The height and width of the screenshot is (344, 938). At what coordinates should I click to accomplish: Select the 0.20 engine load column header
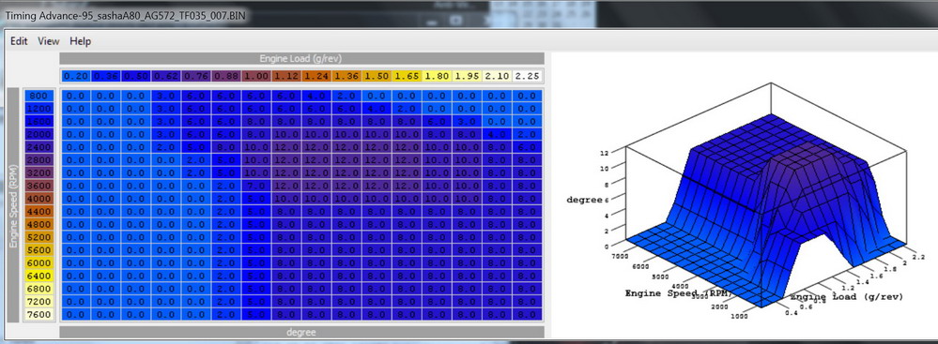point(75,77)
